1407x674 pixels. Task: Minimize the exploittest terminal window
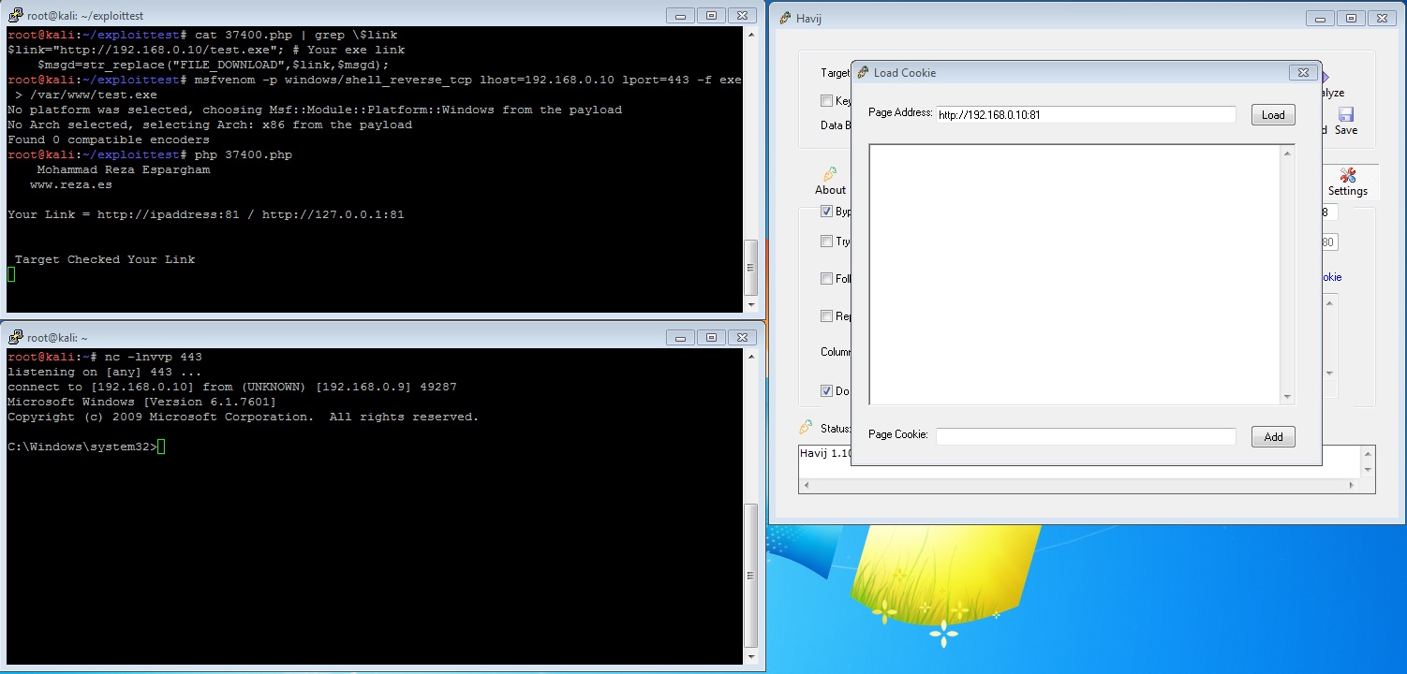click(679, 15)
